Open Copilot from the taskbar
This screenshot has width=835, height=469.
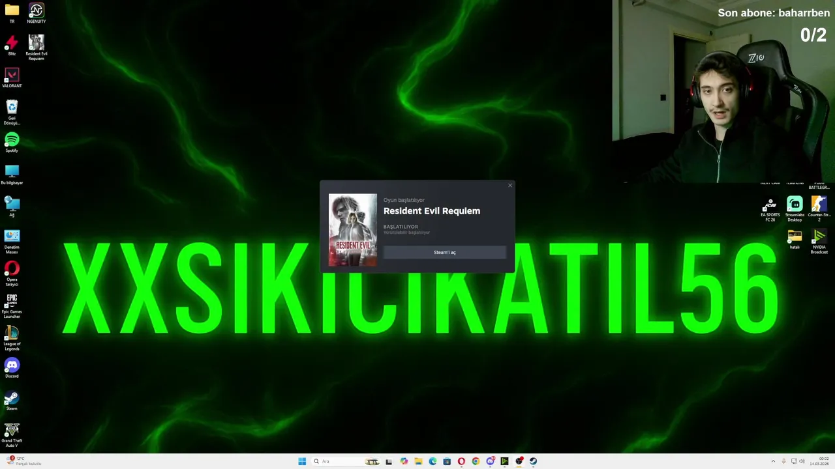pyautogui.click(x=404, y=461)
